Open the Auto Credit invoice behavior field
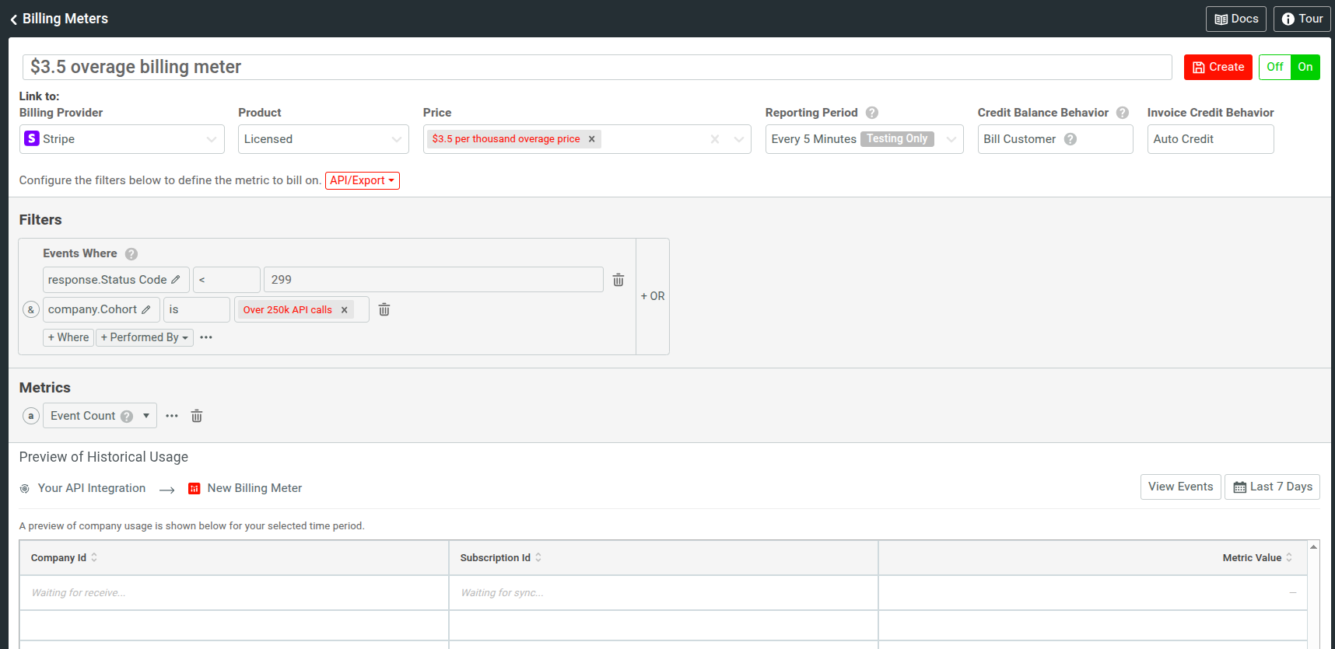Image resolution: width=1335 pixels, height=649 pixels. pyautogui.click(x=1211, y=139)
